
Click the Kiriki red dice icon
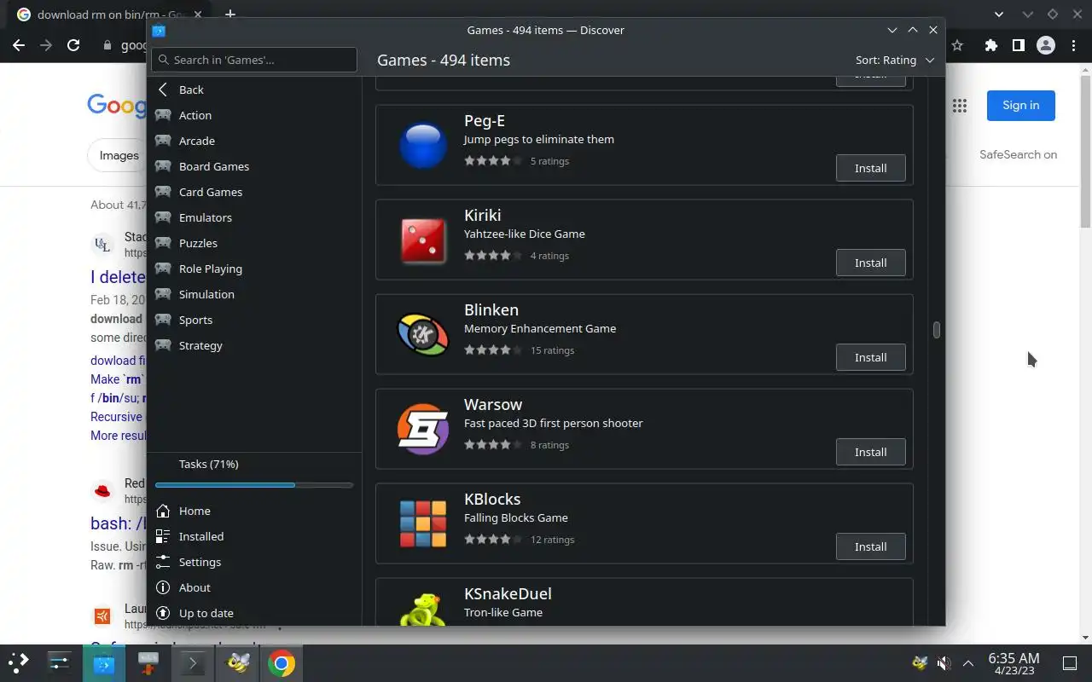423,240
